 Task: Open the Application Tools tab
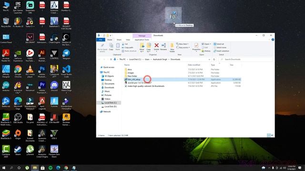pos(142,39)
